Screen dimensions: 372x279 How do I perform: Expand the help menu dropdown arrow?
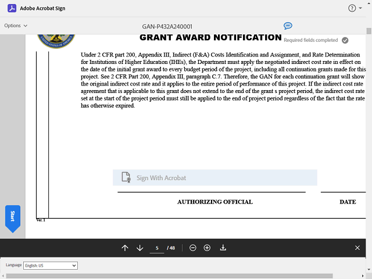tap(360, 8)
